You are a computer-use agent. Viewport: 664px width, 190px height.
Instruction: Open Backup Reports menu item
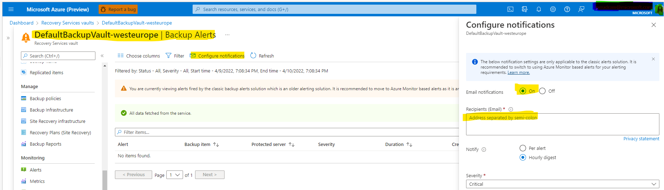tap(45, 144)
